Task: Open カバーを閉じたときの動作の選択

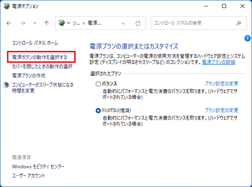Action: click(42, 66)
